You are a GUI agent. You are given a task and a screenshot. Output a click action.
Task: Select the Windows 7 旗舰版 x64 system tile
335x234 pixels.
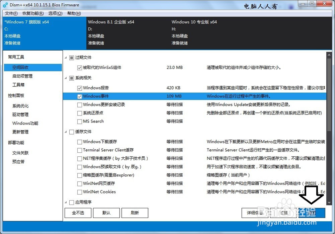(45, 33)
